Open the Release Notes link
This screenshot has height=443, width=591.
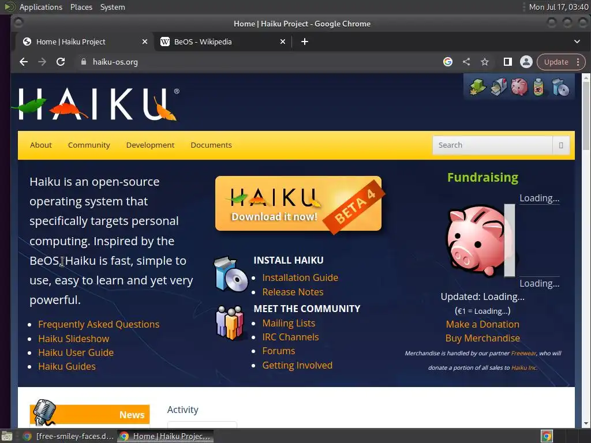coord(293,292)
